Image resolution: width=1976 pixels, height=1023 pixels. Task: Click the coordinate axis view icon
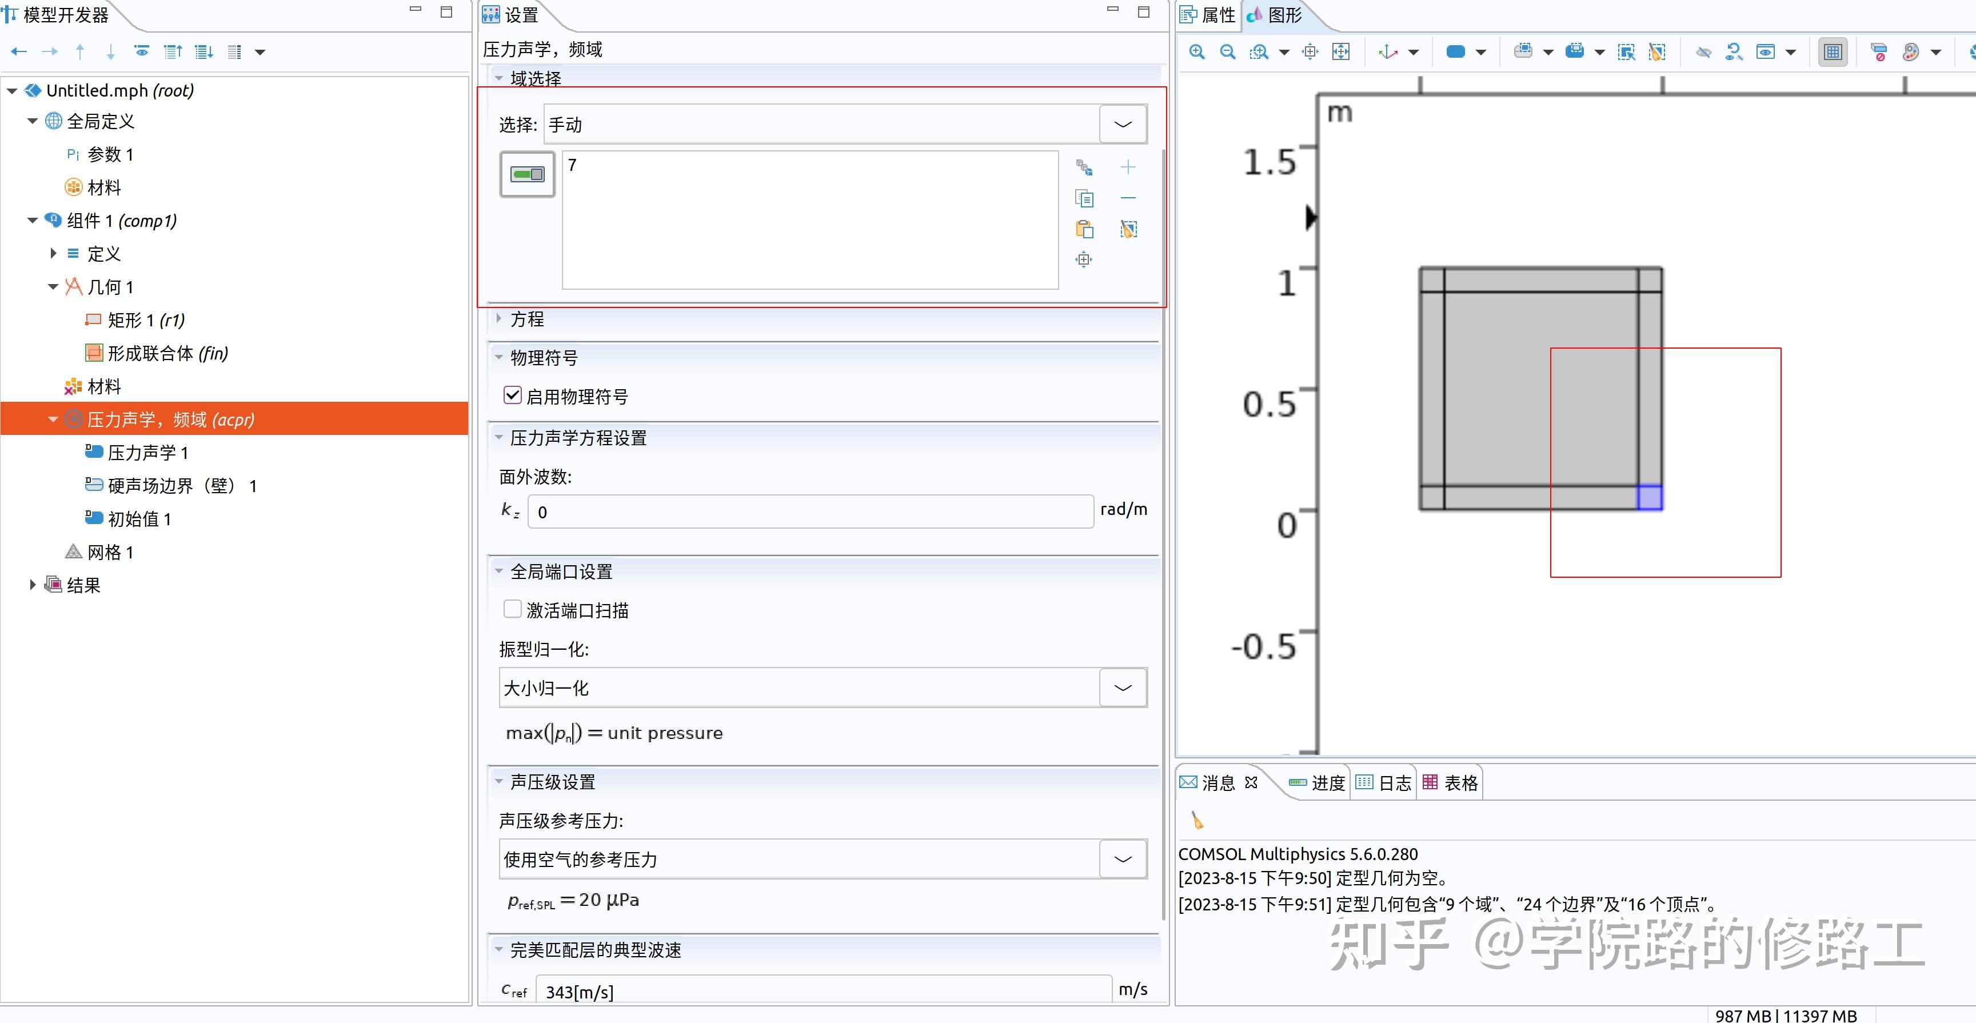tap(1388, 52)
